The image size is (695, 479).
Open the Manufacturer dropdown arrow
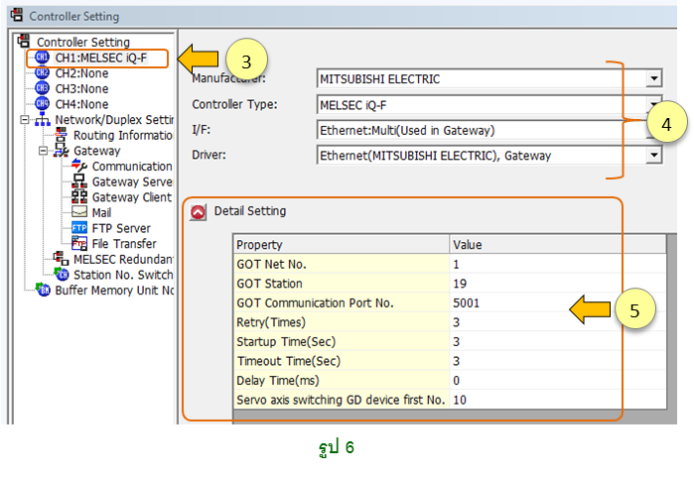654,78
